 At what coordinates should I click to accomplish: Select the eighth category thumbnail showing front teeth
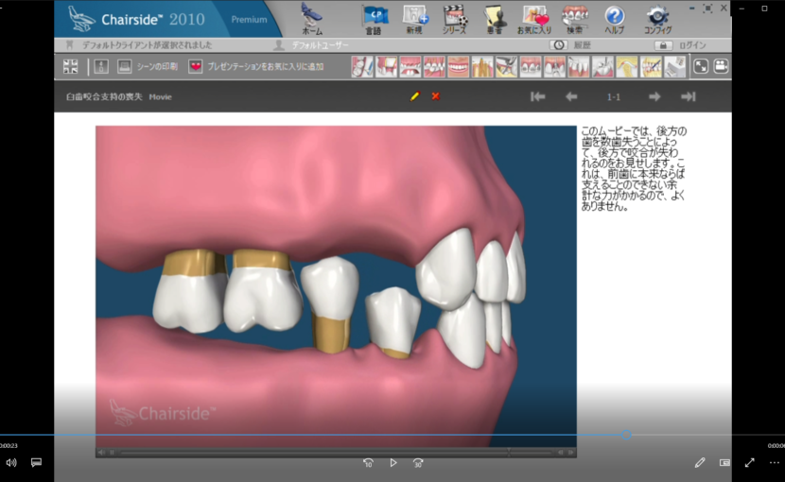tap(531, 66)
